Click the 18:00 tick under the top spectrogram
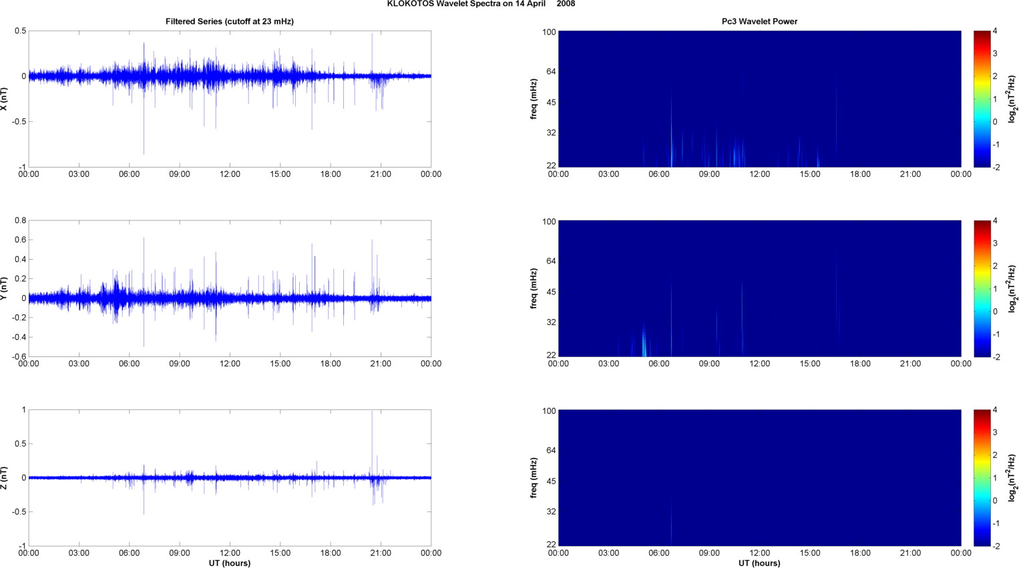 tap(860, 174)
